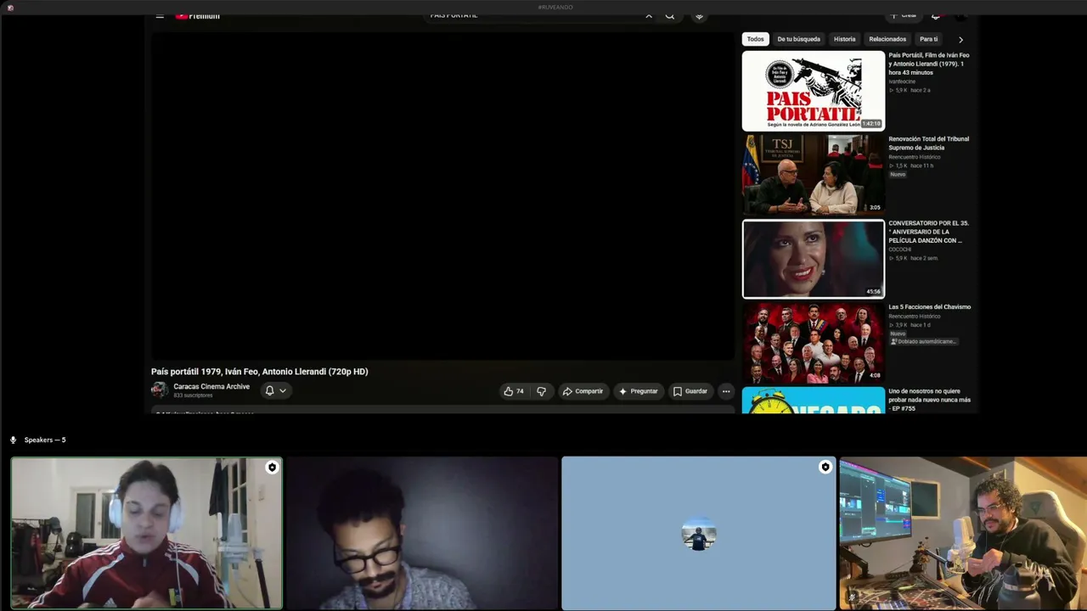Viewport: 1087px width, 611px height.
Task: Click the #RUVEANDO window title
Action: click(555, 7)
